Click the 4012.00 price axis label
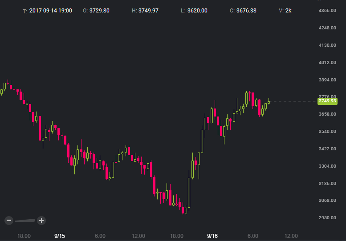Screen dimensions: 346x241 [x=327, y=62]
